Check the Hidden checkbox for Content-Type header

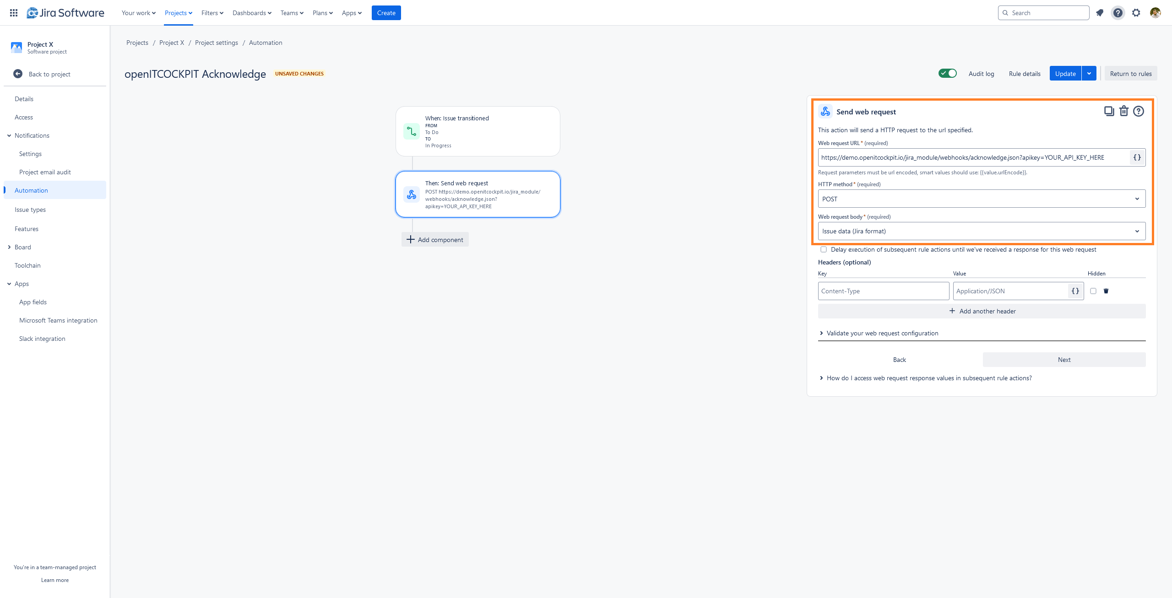click(x=1093, y=291)
